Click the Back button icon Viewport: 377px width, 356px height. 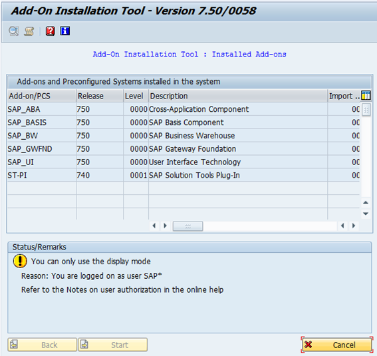coord(14,345)
